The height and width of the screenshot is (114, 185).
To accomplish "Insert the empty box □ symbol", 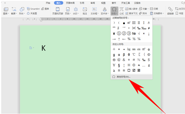I will [x=129, y=70].
